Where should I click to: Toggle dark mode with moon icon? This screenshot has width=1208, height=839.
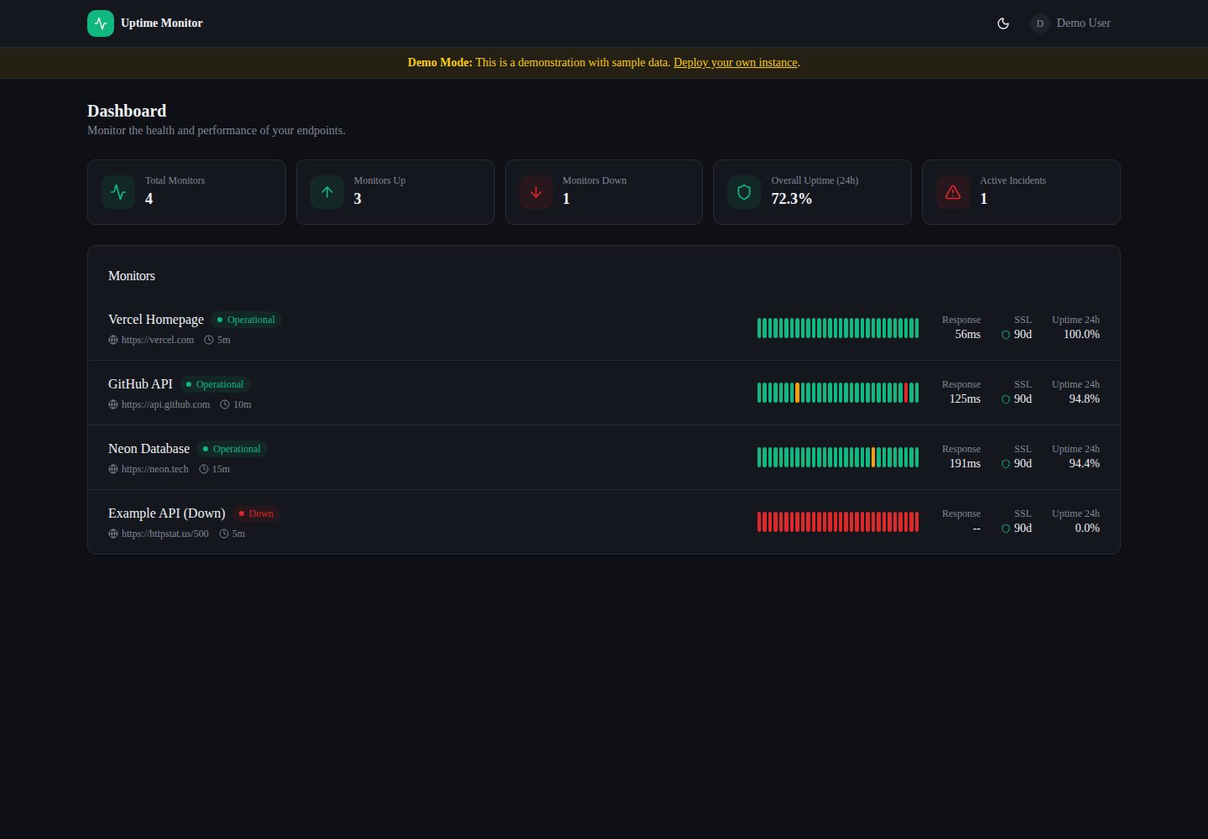(1003, 23)
